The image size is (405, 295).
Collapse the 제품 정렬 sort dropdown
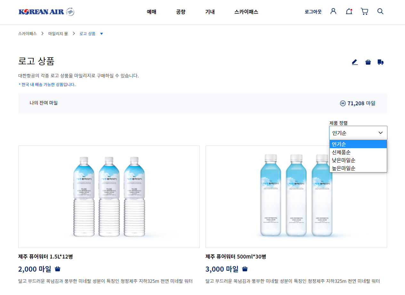coord(358,133)
